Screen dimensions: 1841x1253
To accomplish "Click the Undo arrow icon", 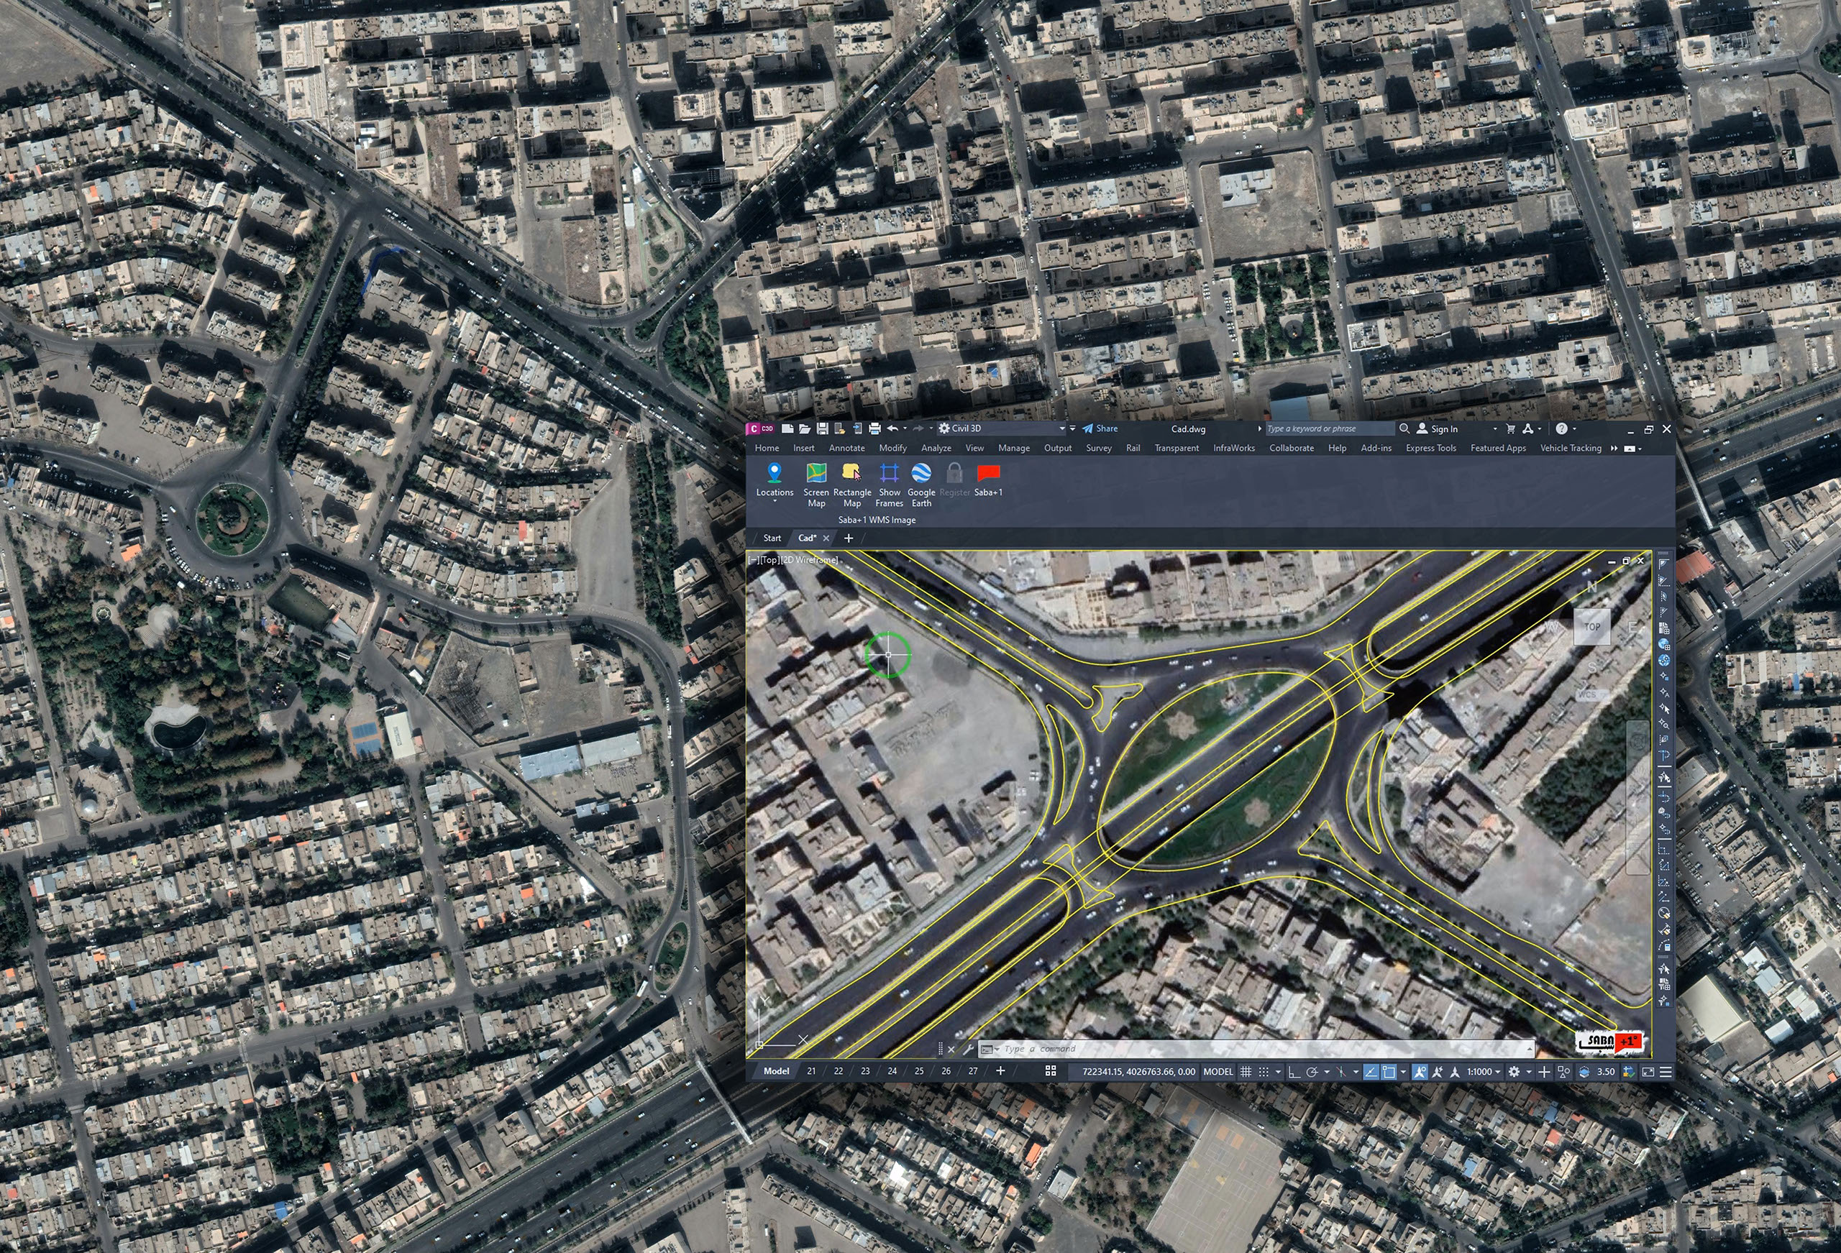I will pos(892,428).
